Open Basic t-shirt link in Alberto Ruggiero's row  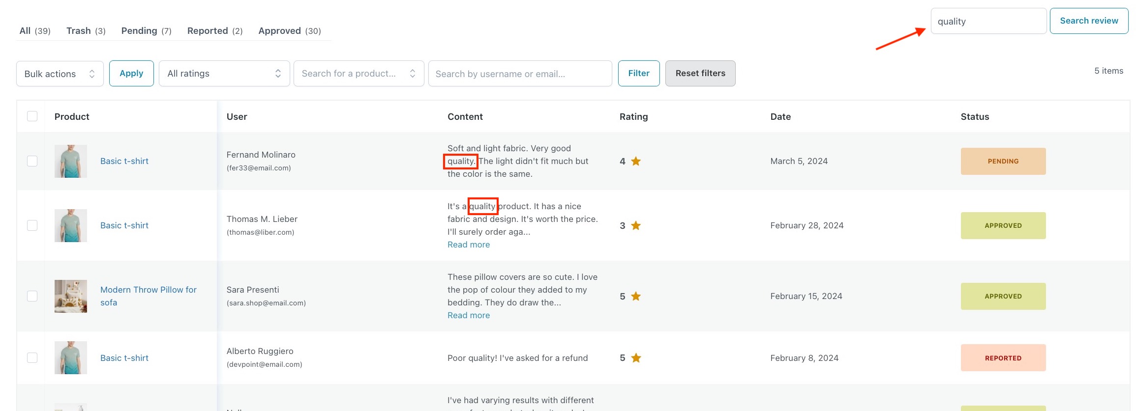124,358
